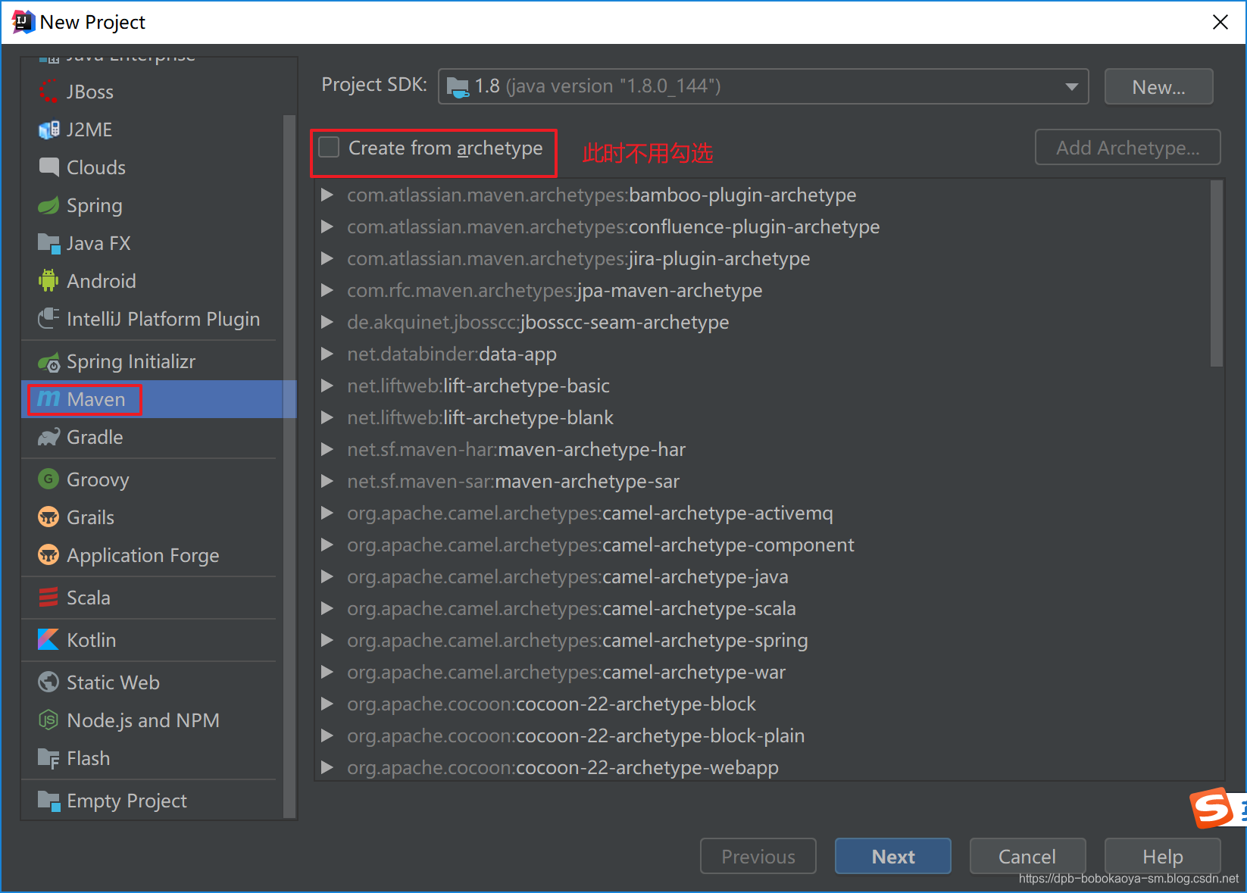The width and height of the screenshot is (1247, 893).
Task: Click the IntelliJ Platform Plugin icon
Action: tap(48, 319)
